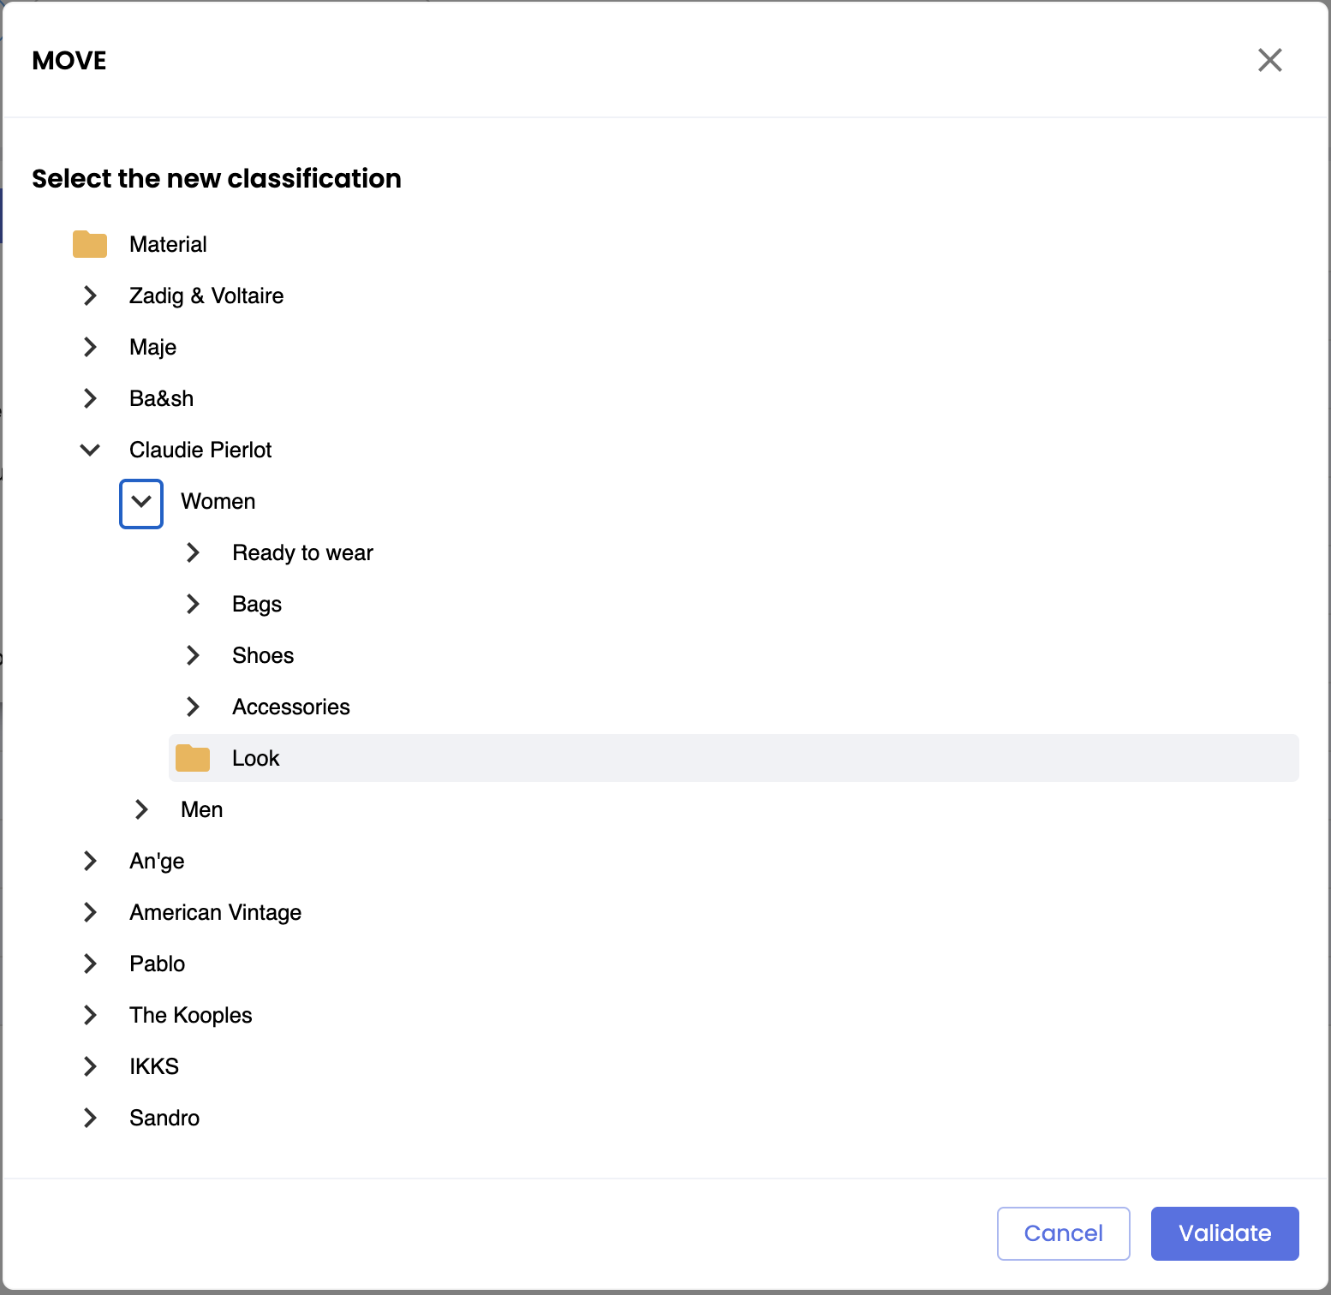Viewport: 1331px width, 1295px height.
Task: Expand the Sandro node
Action: 90,1118
